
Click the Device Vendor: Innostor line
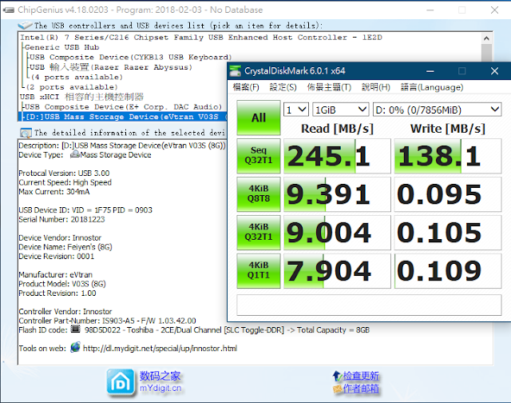(x=60, y=237)
